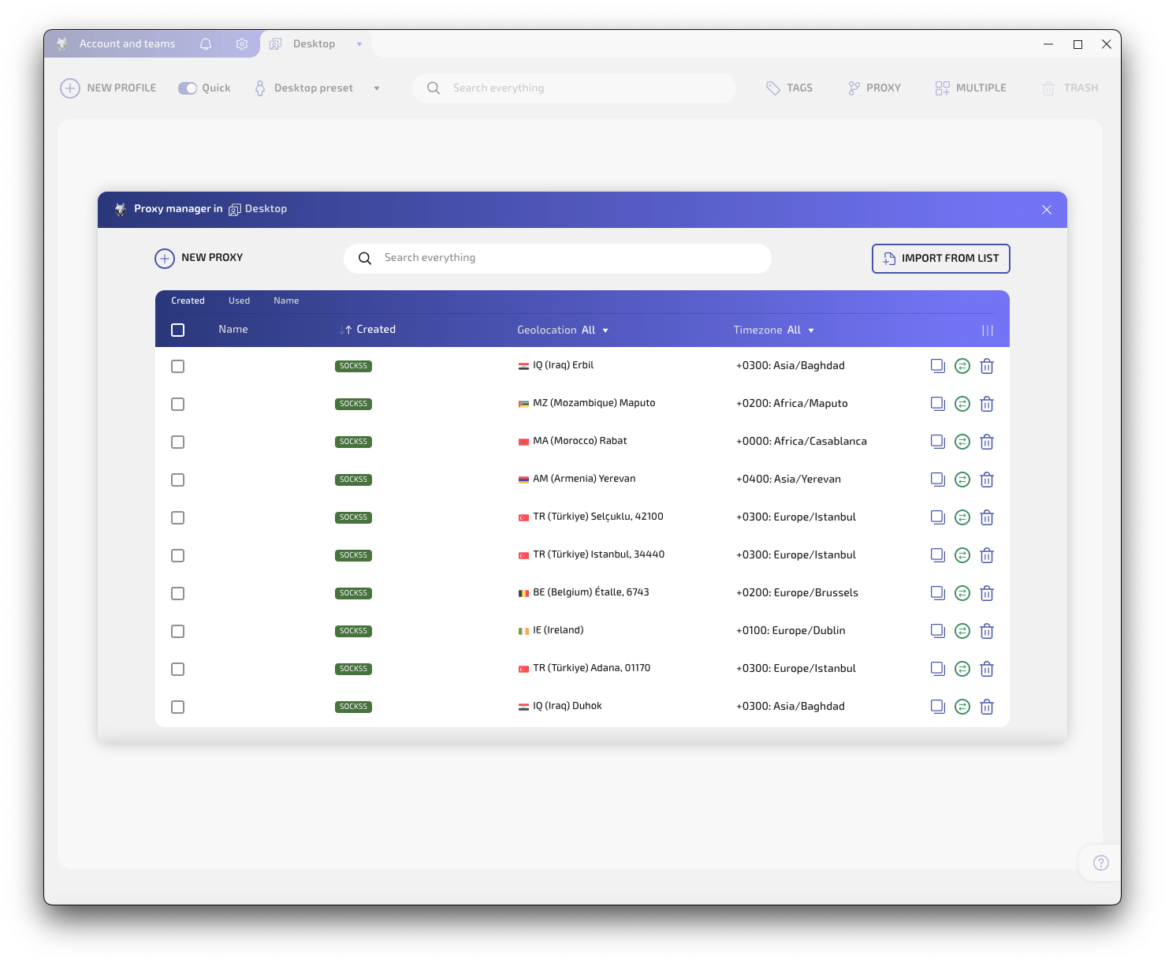Copy the MA (Morocco) Rabat proxy
The height and width of the screenshot is (963, 1165).
pyautogui.click(x=937, y=442)
